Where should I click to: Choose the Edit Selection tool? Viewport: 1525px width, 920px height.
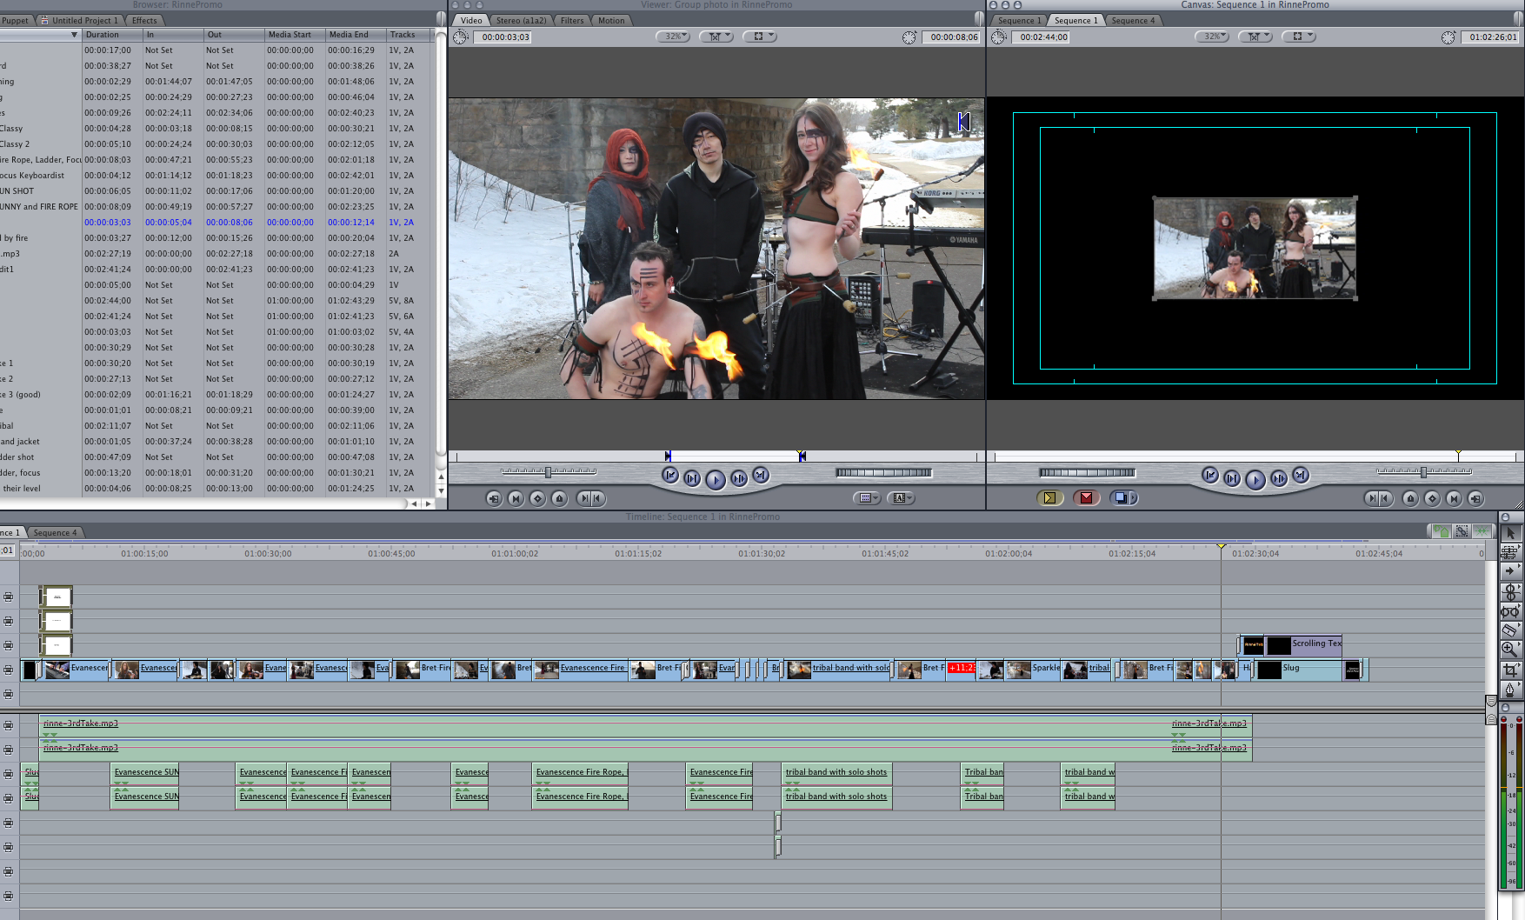tap(1510, 552)
